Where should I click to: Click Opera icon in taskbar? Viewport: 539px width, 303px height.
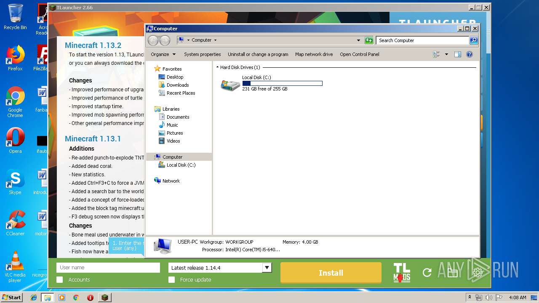[90, 298]
